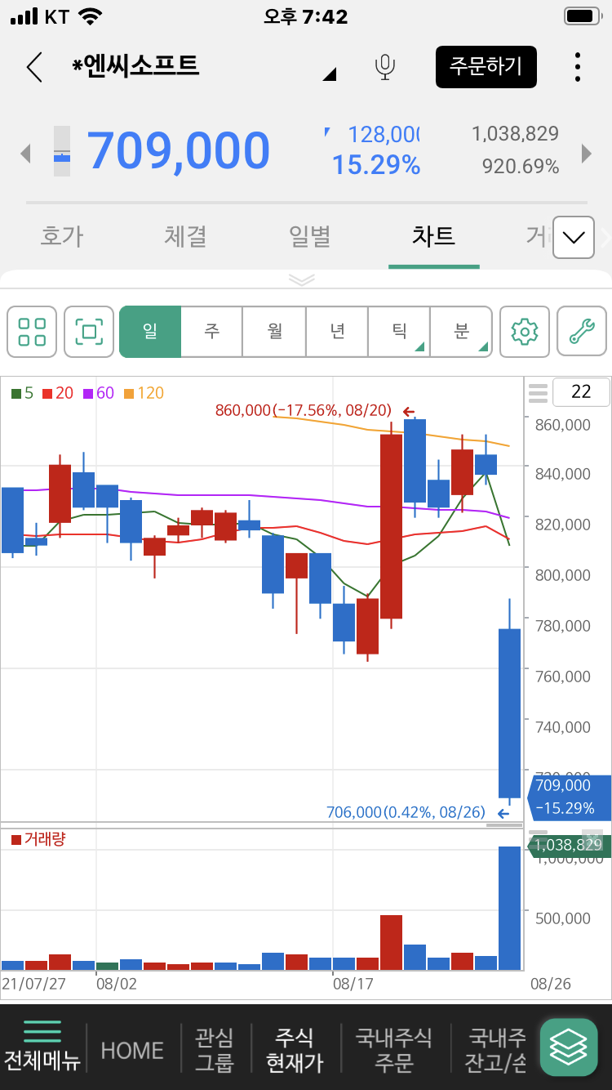The image size is (612, 1090).
Task: Tap the 20-day moving average legend
Action: click(x=58, y=393)
